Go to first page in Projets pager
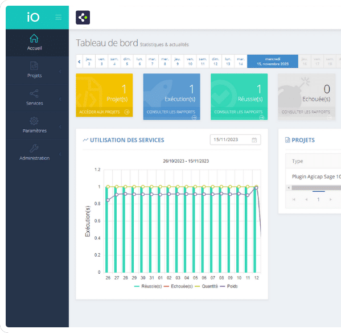Viewport: 341px width, 333px height. pyautogui.click(x=294, y=199)
